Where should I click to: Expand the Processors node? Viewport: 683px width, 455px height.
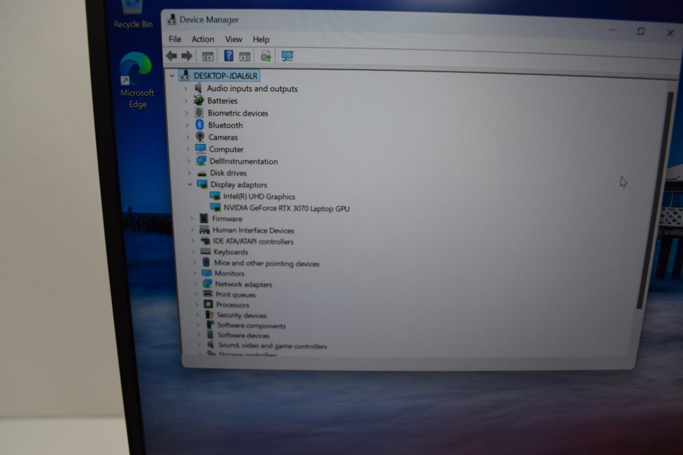(197, 304)
